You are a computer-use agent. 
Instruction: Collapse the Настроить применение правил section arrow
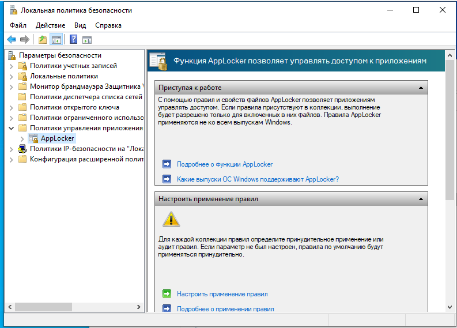tap(421, 199)
